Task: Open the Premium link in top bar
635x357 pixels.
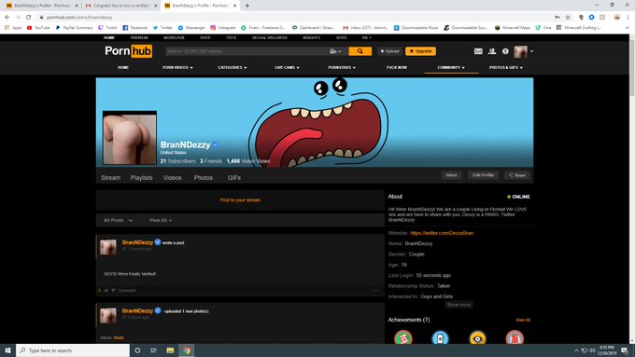Action: [x=139, y=37]
